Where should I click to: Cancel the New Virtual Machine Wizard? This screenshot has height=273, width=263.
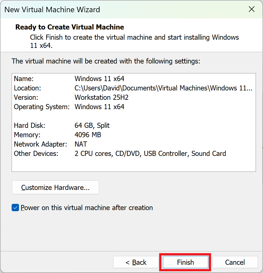point(235,262)
